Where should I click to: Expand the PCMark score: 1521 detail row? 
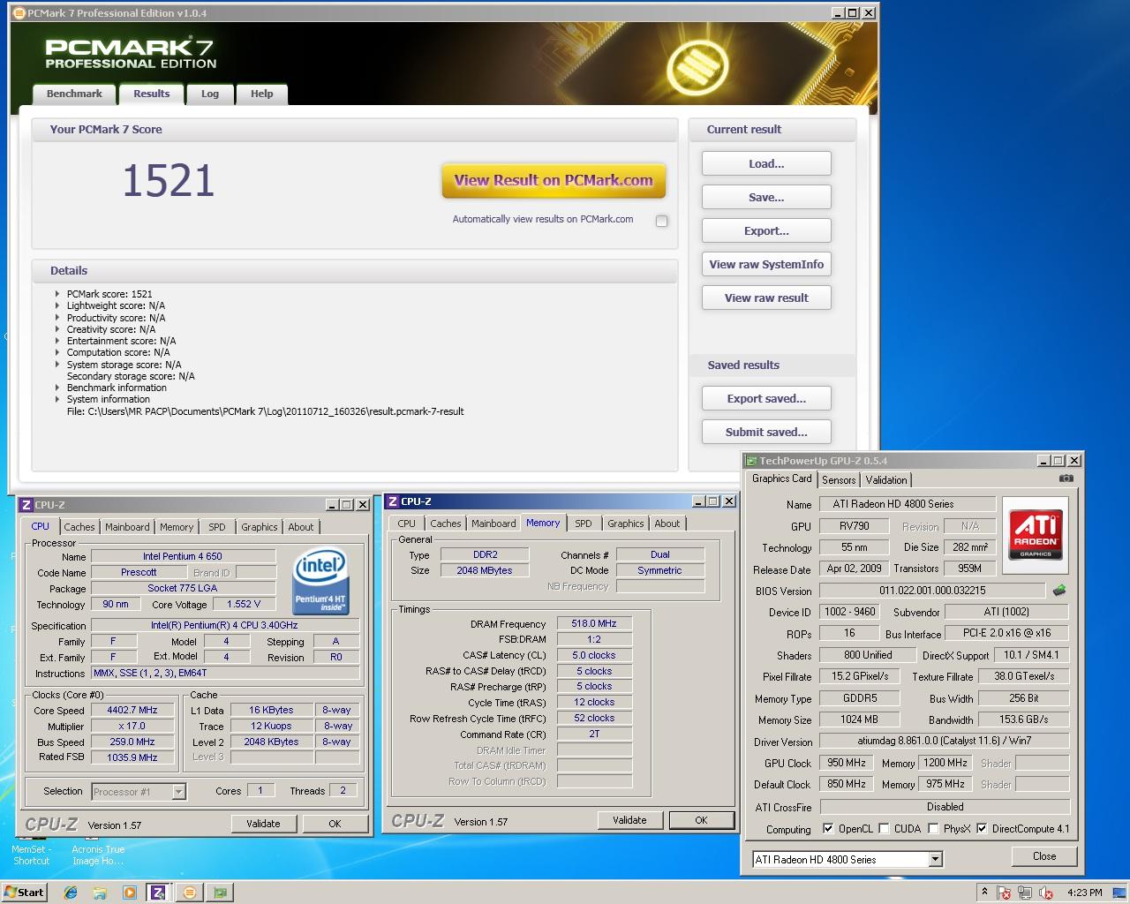point(57,294)
